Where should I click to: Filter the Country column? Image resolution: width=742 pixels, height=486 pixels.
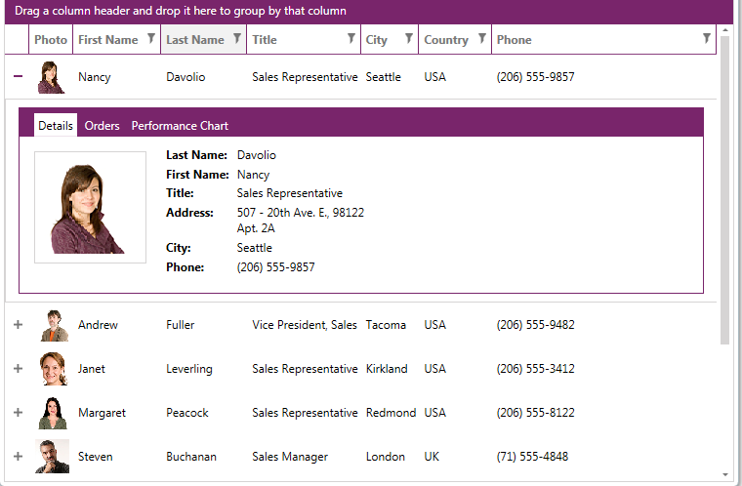480,39
